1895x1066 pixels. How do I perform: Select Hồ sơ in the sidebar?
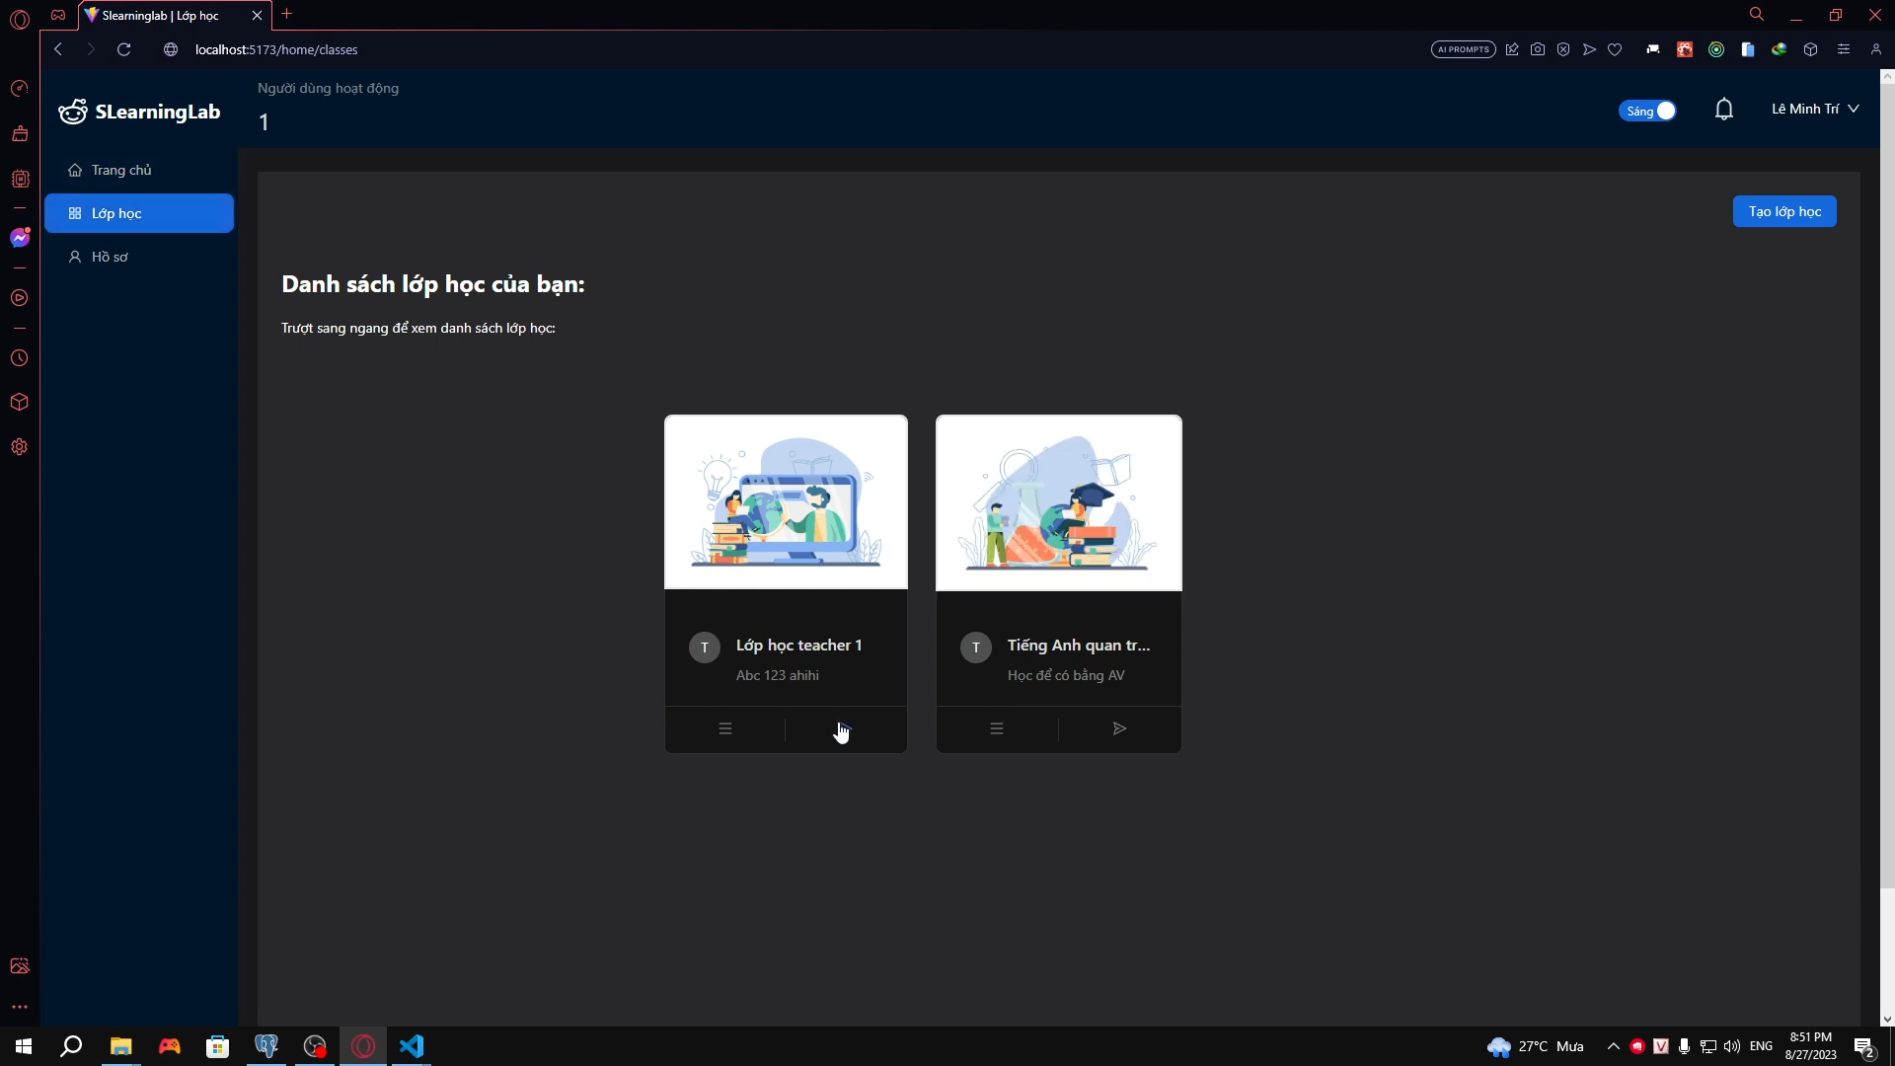click(110, 257)
